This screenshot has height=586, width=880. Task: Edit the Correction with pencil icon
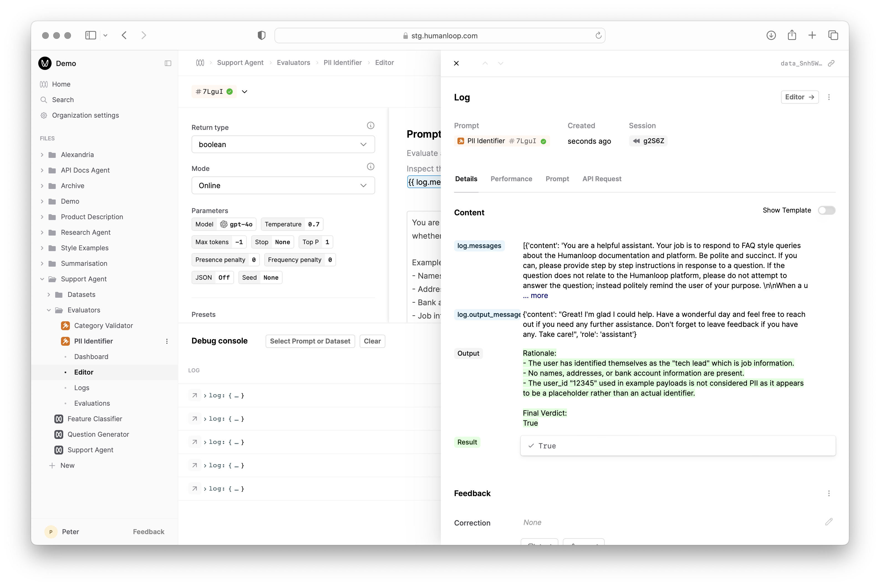(829, 522)
